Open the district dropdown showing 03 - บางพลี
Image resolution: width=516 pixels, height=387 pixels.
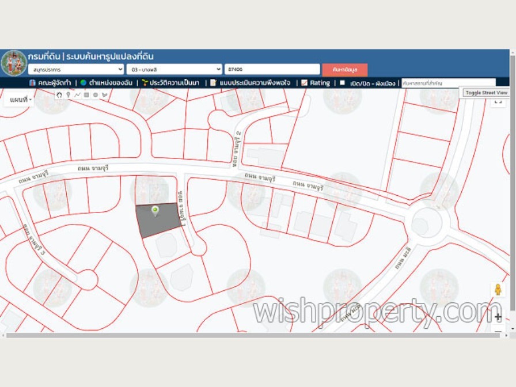coord(174,70)
